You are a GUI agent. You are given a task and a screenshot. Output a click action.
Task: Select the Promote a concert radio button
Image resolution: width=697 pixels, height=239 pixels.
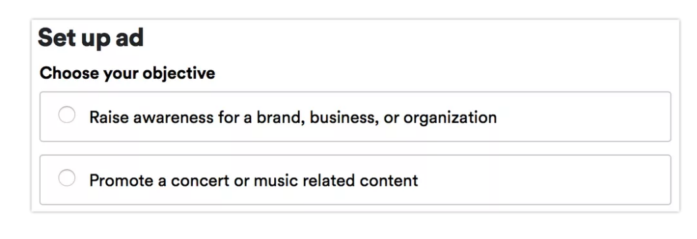point(66,178)
